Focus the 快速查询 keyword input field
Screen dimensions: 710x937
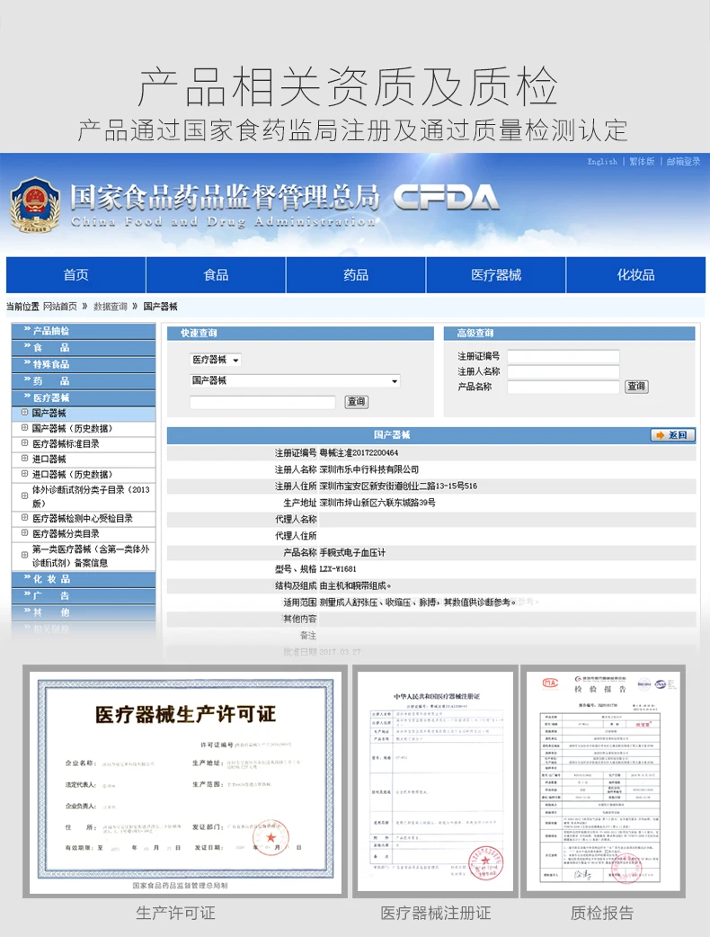(x=262, y=402)
